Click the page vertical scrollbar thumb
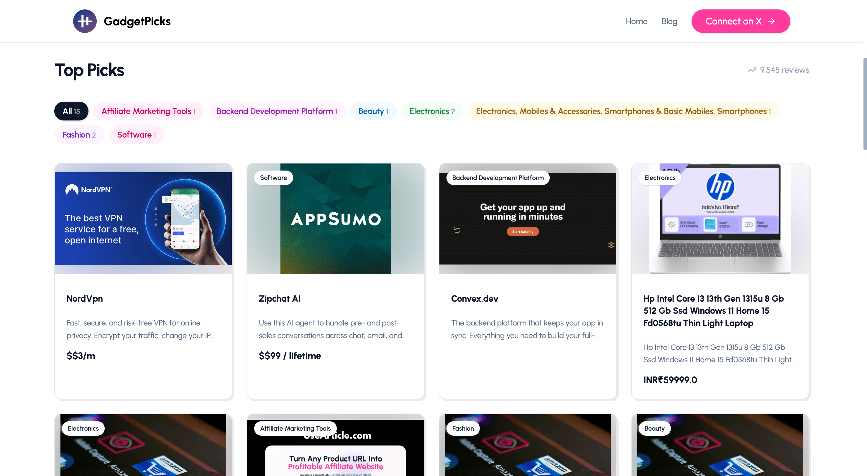The height and width of the screenshot is (476, 867). (865, 104)
